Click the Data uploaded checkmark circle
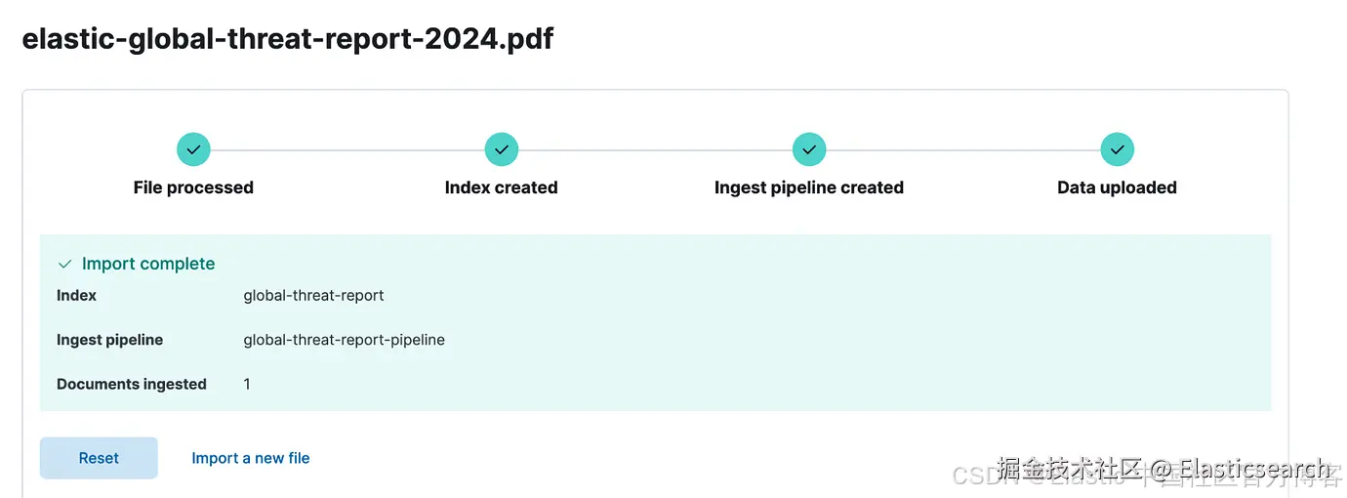 (x=1117, y=149)
